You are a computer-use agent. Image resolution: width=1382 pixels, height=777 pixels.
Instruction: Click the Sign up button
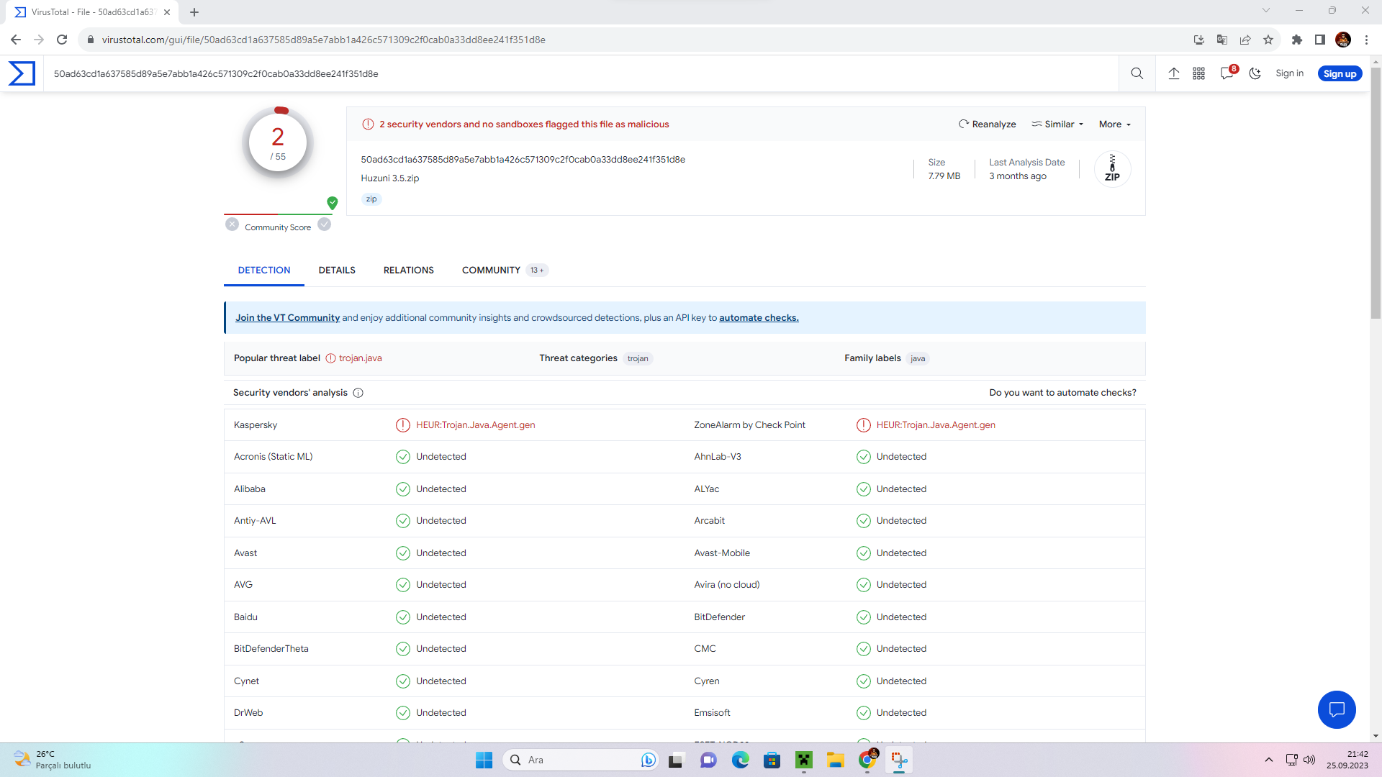pyautogui.click(x=1340, y=73)
